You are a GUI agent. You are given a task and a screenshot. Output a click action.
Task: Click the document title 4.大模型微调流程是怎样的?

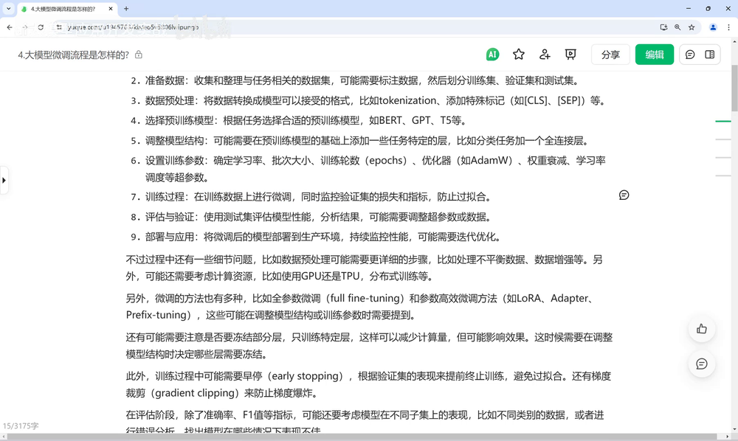click(73, 55)
